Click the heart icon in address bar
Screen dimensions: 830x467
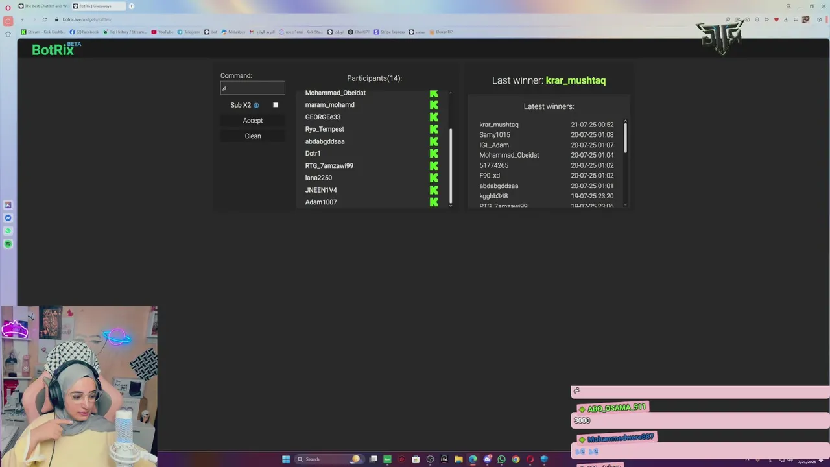(x=776, y=19)
